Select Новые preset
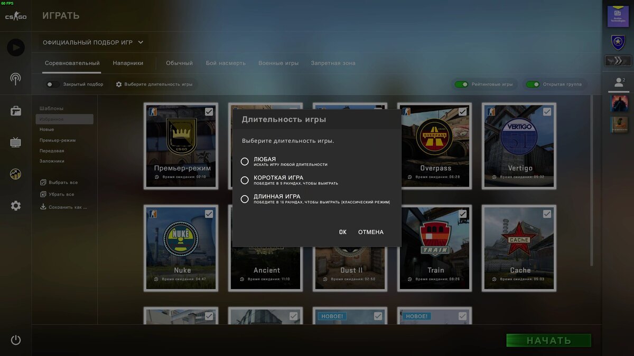The height and width of the screenshot is (356, 634). click(x=46, y=130)
